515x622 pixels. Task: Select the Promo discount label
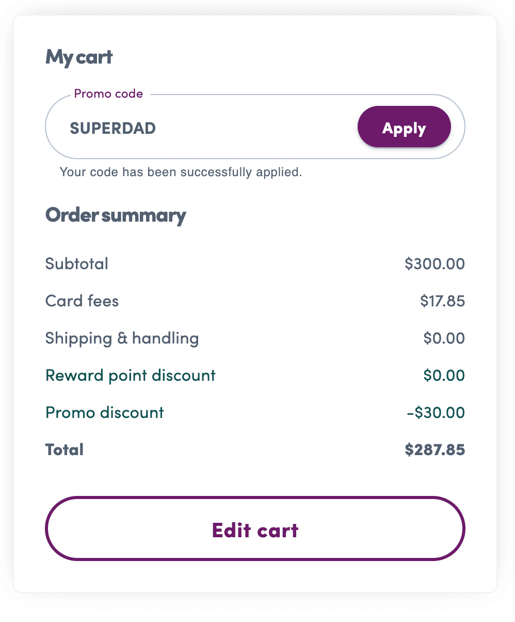(x=104, y=412)
